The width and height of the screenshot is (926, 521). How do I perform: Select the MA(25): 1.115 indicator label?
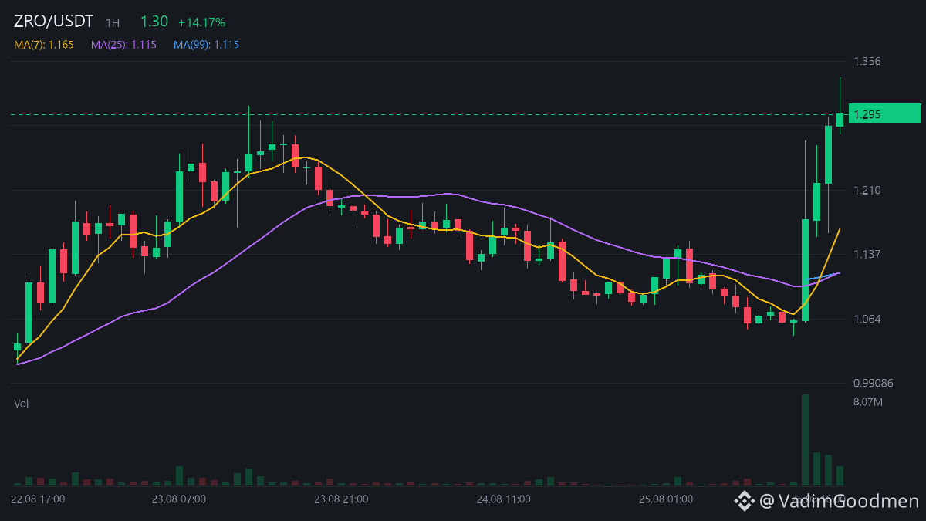coord(123,45)
